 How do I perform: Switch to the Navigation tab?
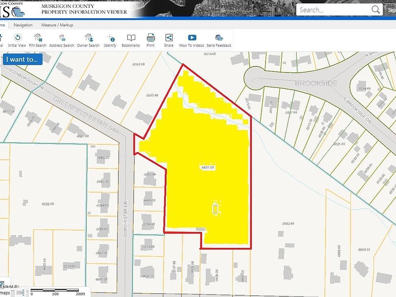(23, 25)
